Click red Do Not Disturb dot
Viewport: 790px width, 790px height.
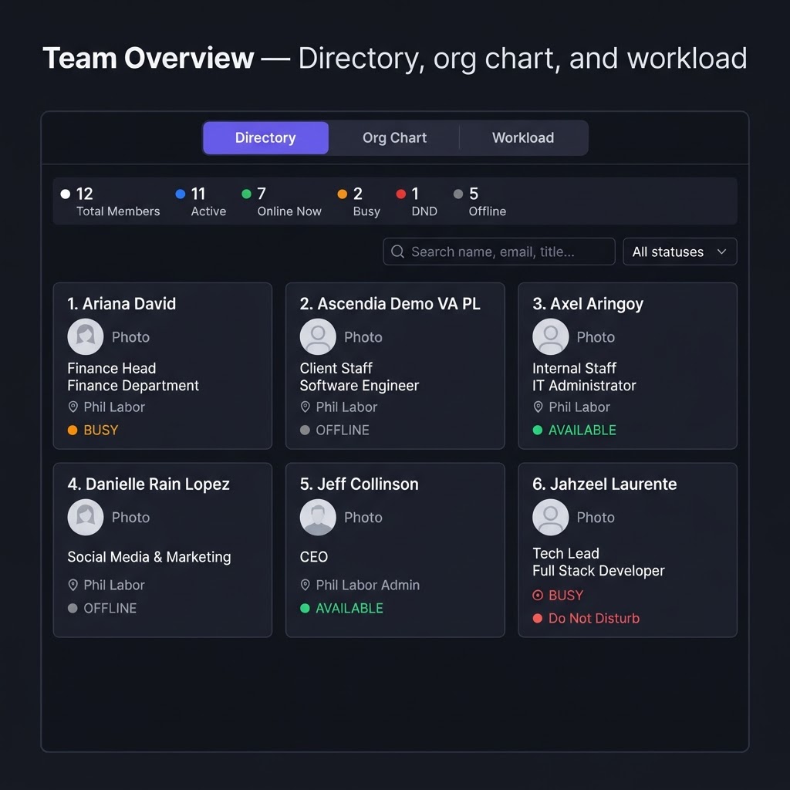pos(538,618)
